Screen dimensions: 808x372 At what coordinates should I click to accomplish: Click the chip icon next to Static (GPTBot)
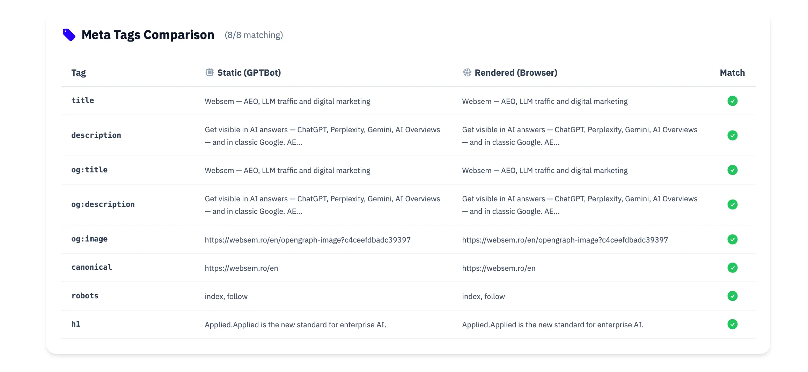[210, 73]
